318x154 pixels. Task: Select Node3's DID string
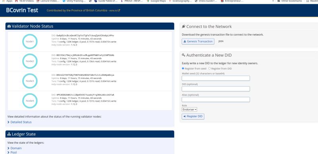[x=85, y=75]
